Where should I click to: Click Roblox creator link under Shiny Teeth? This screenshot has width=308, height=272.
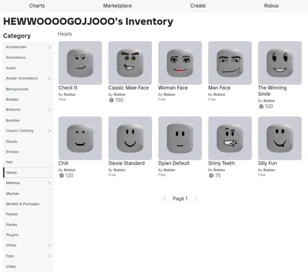click(x=219, y=170)
